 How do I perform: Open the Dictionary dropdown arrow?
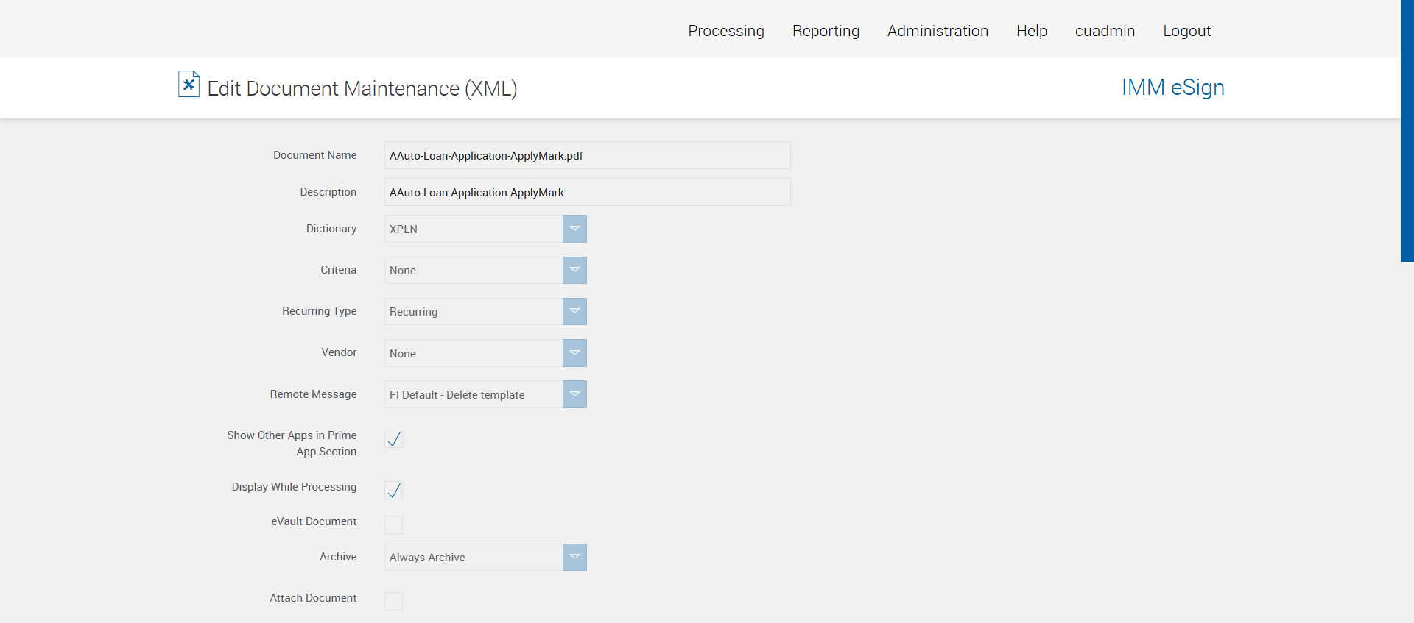click(x=574, y=229)
